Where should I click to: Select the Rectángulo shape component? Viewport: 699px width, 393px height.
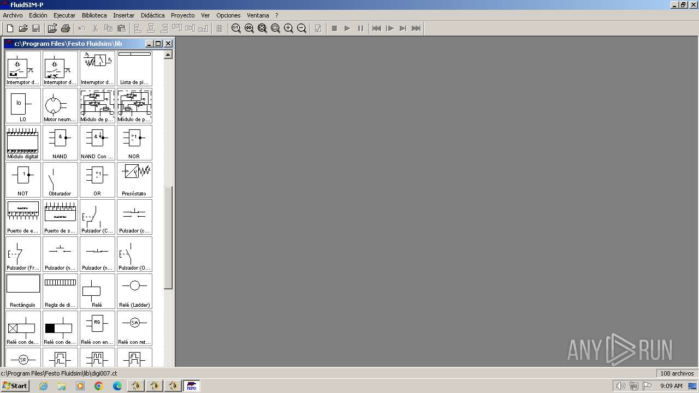[x=23, y=291]
